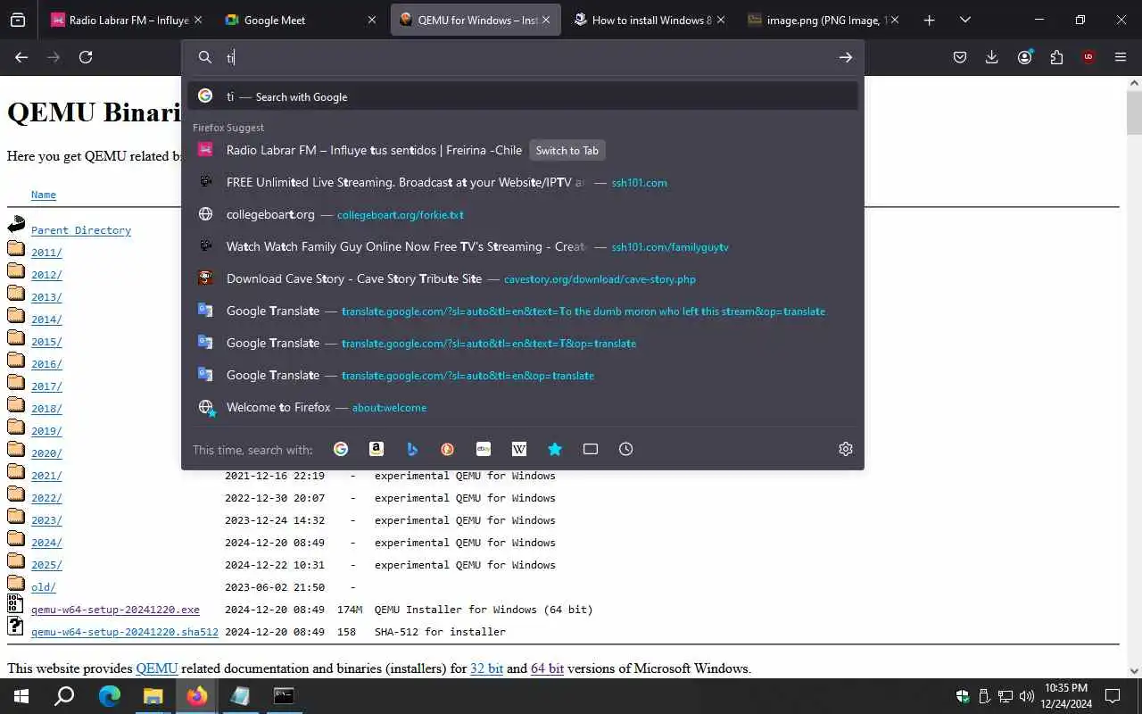Open the Parent Directory link

coord(81,230)
